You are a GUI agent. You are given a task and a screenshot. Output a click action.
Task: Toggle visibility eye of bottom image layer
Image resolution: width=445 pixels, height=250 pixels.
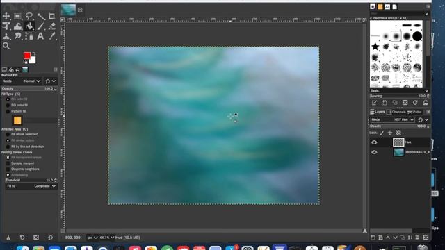(x=374, y=152)
